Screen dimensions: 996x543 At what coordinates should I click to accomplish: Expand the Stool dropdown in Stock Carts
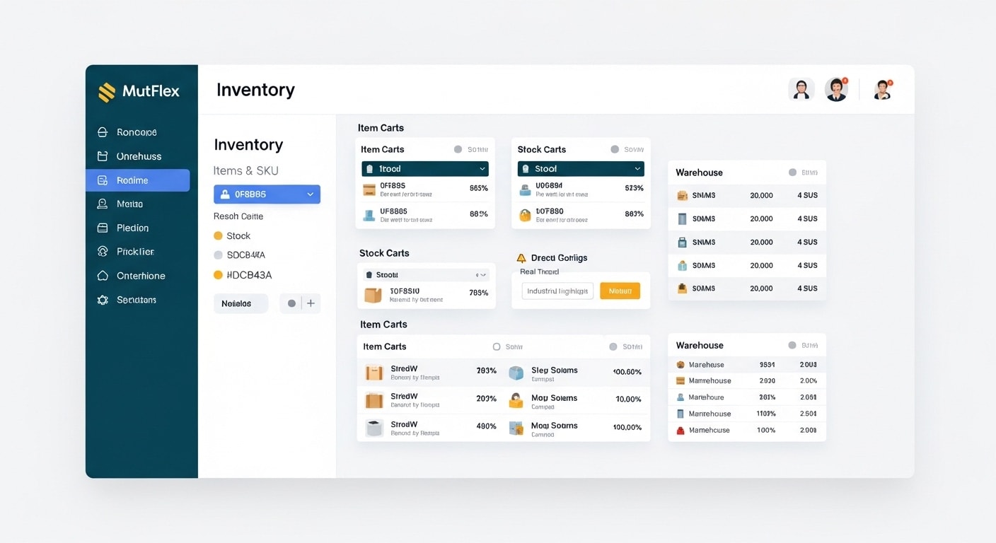[581, 169]
